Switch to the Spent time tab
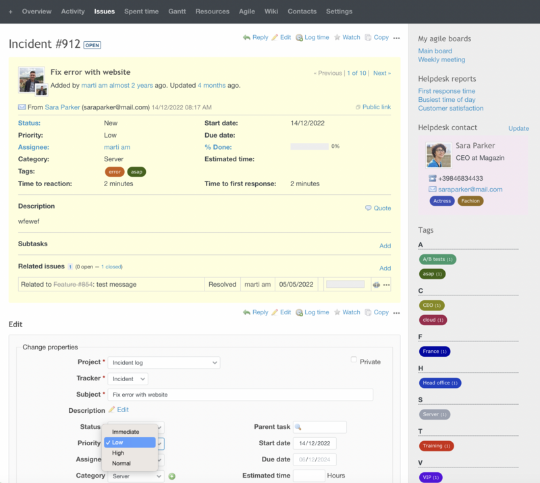540x483 pixels. tap(141, 11)
